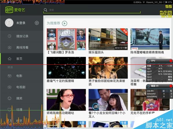
Task: Open the 看7个小龙女 video thumbnail
Action: [108, 100]
